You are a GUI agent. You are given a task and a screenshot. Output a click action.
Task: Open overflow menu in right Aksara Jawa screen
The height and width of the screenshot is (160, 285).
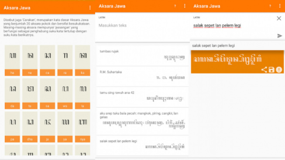(x=280, y=6)
